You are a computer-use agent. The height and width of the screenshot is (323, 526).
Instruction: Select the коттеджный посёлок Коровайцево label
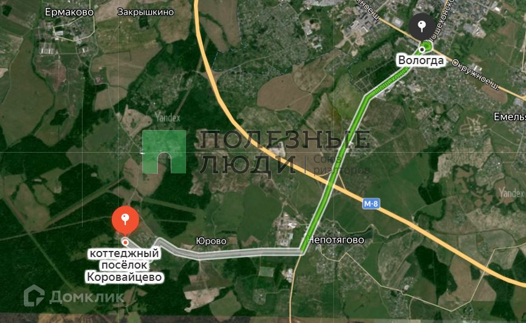pos(124,265)
